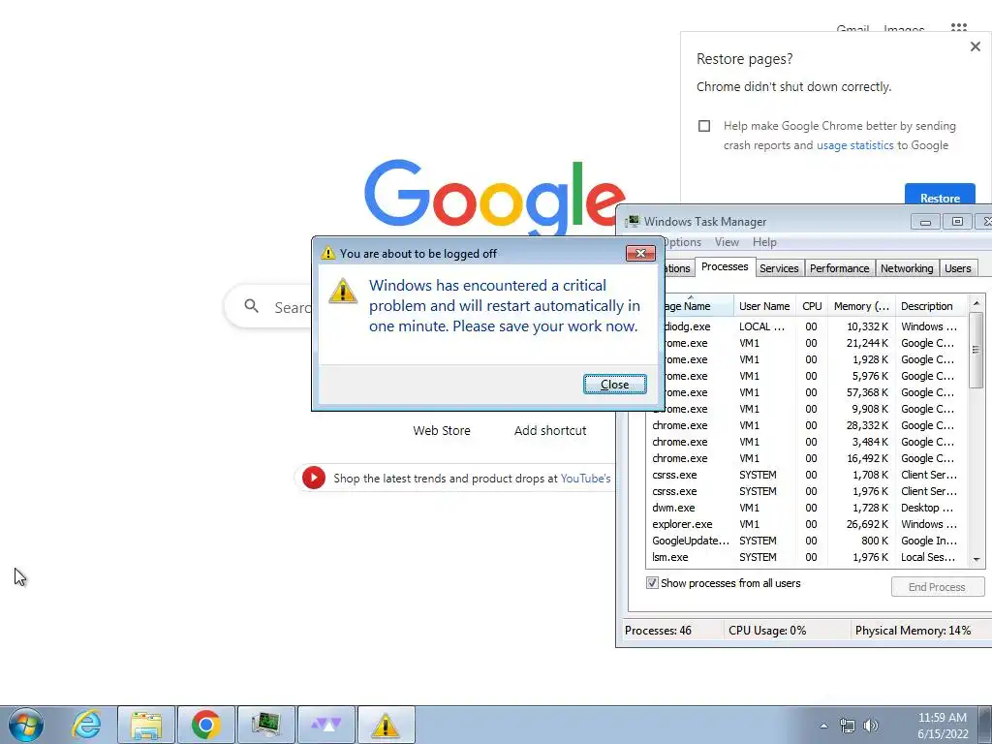Image resolution: width=992 pixels, height=744 pixels.
Task: Click the search magnifier icon
Action: click(x=251, y=306)
